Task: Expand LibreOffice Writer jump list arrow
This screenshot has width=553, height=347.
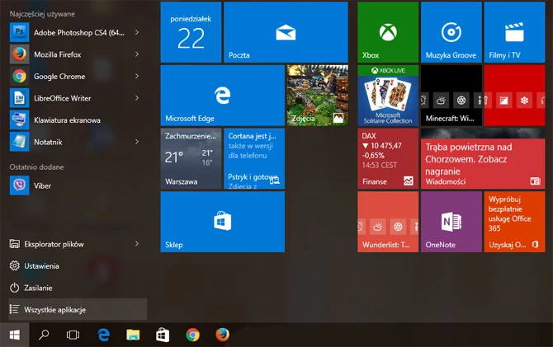Action: point(137,98)
